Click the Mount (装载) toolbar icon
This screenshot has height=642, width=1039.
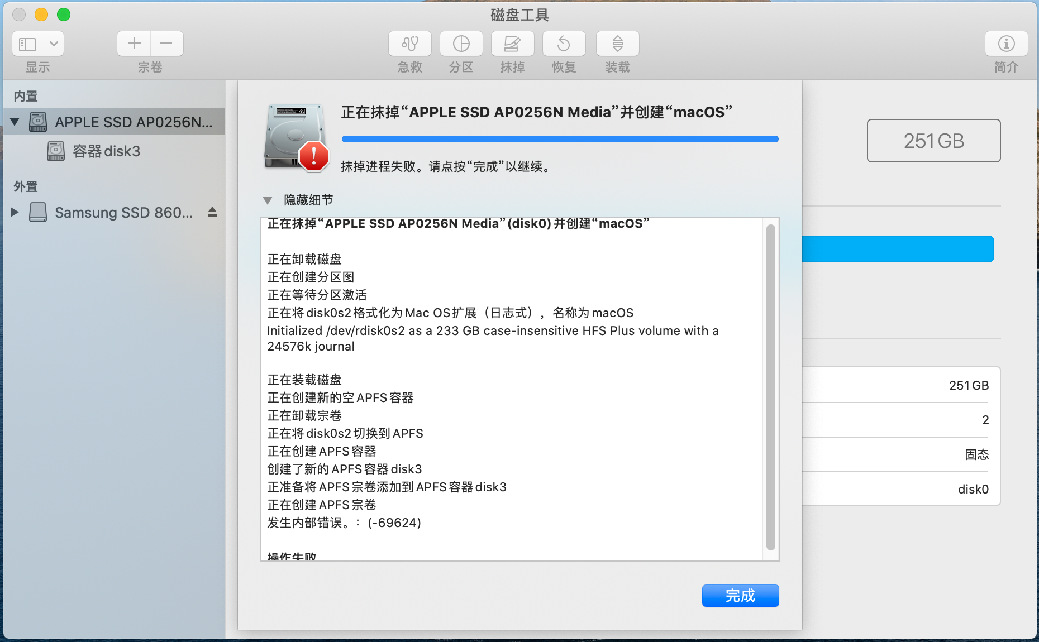617,44
